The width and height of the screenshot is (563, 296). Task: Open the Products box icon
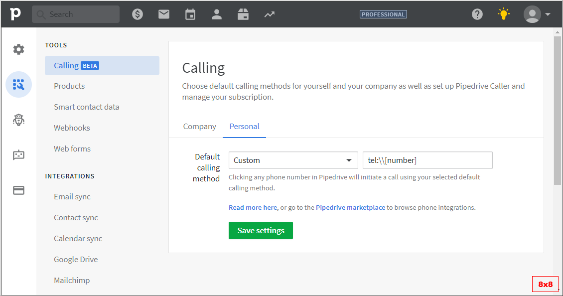(x=243, y=14)
